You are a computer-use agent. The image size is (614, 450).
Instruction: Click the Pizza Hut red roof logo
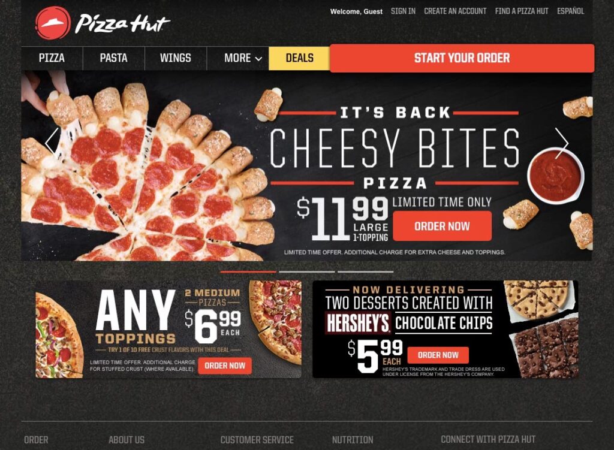click(x=53, y=23)
